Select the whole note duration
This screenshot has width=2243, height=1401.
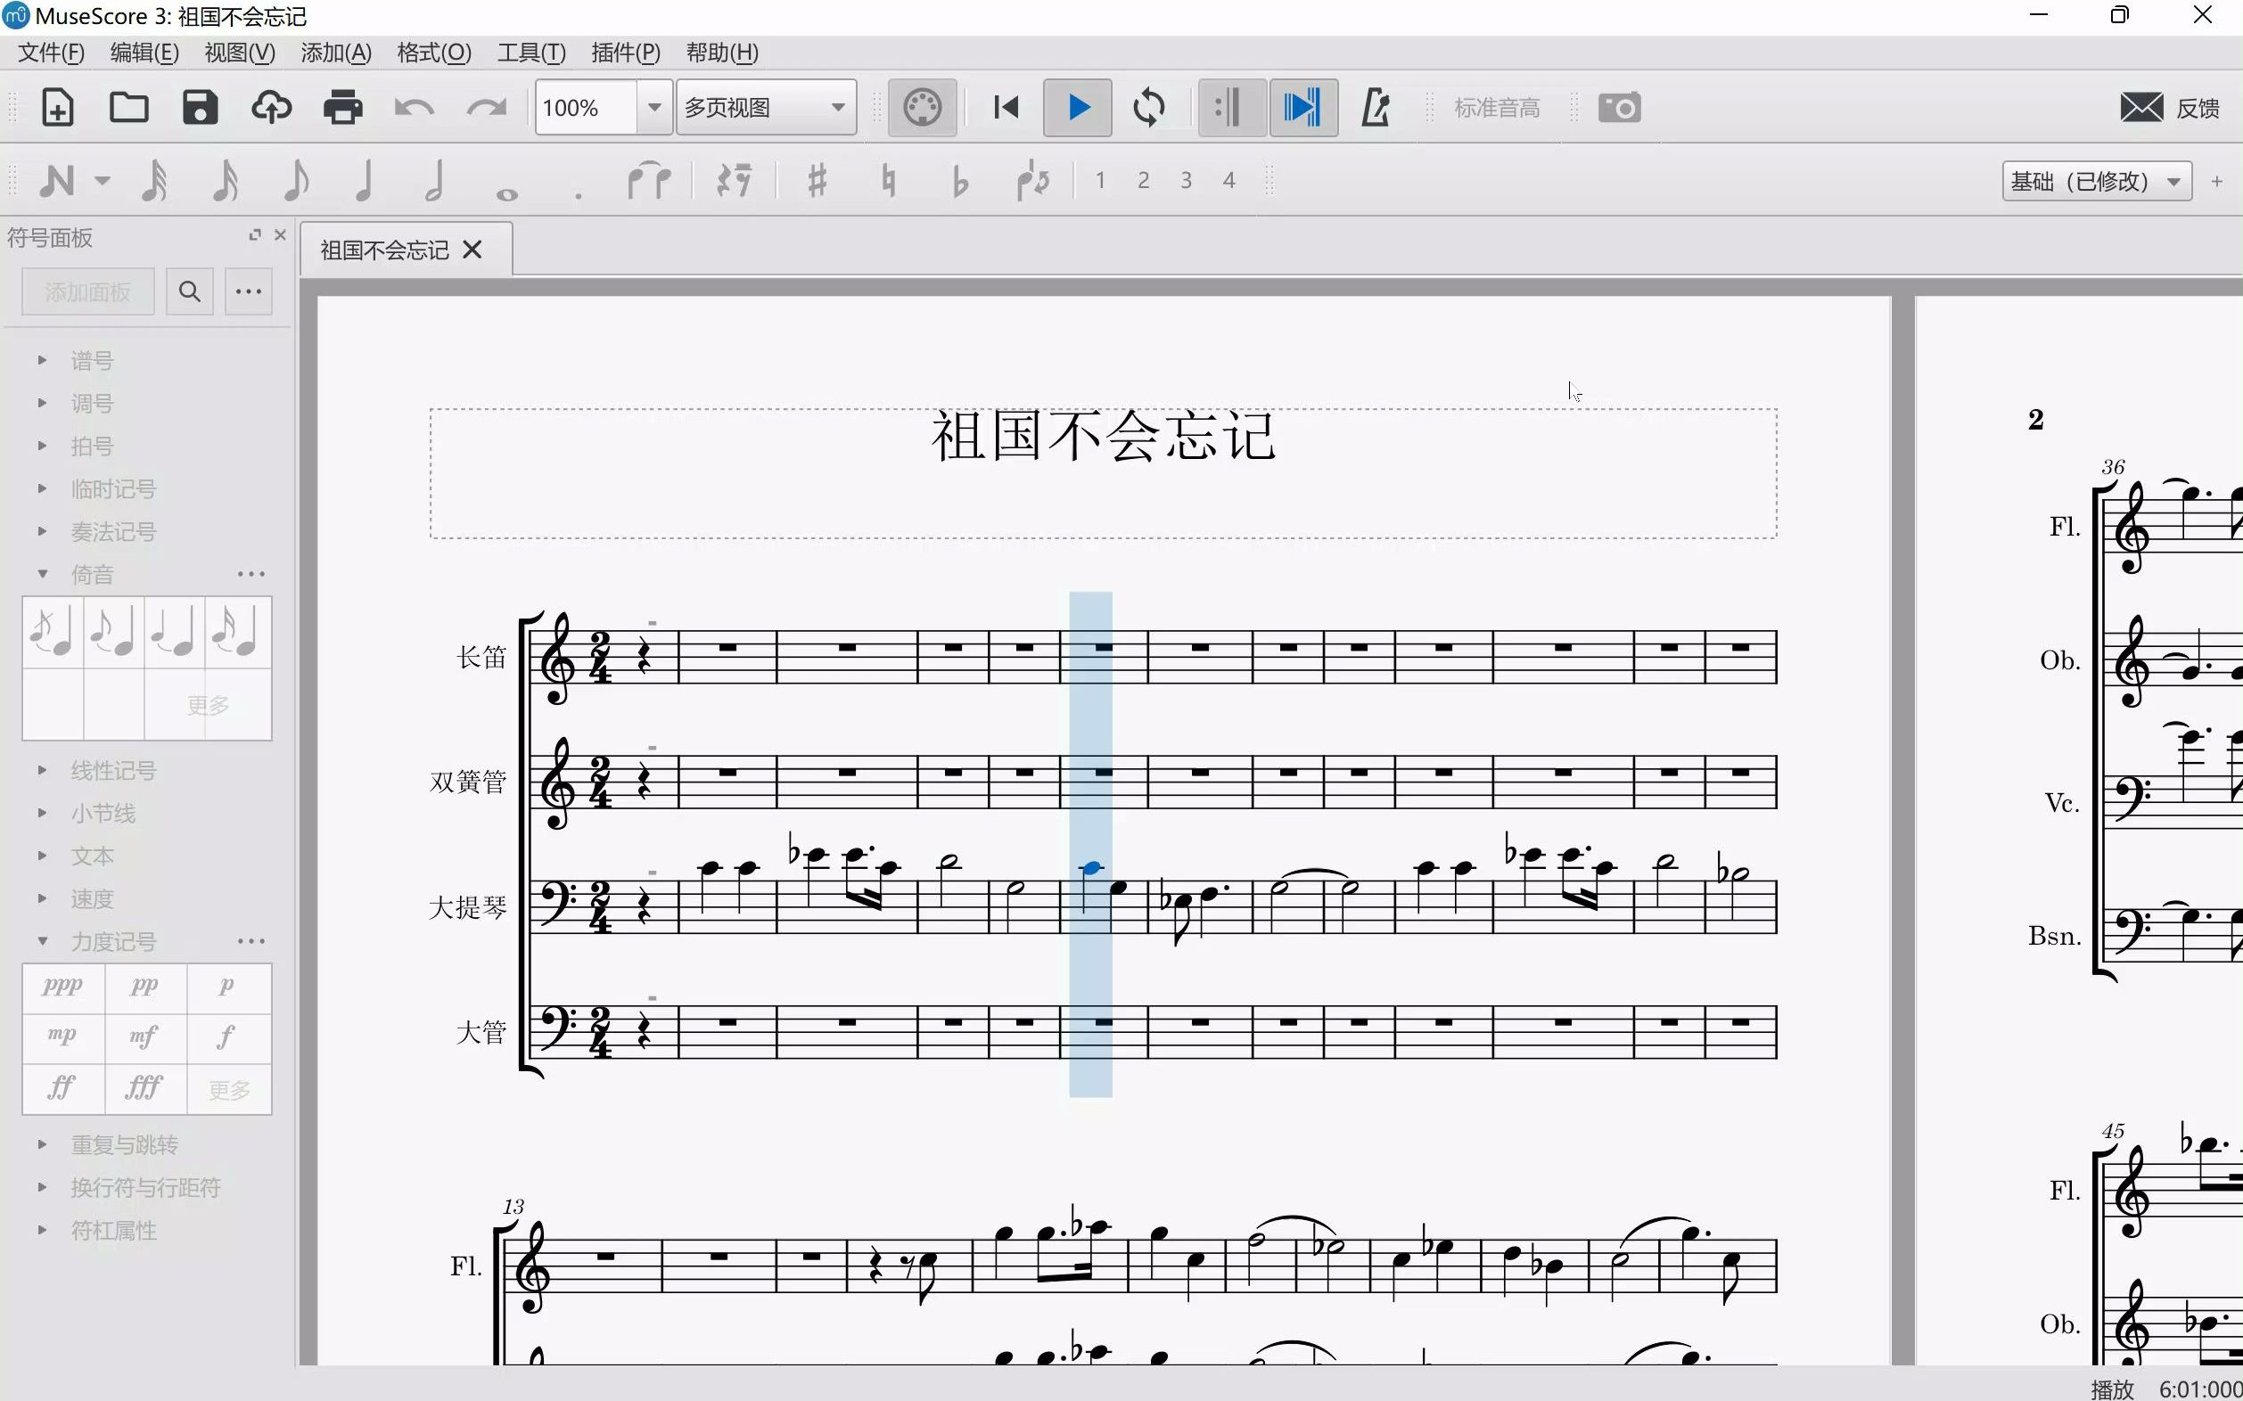click(506, 193)
